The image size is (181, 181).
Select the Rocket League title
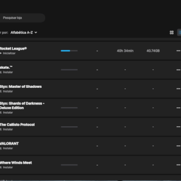point(13,48)
